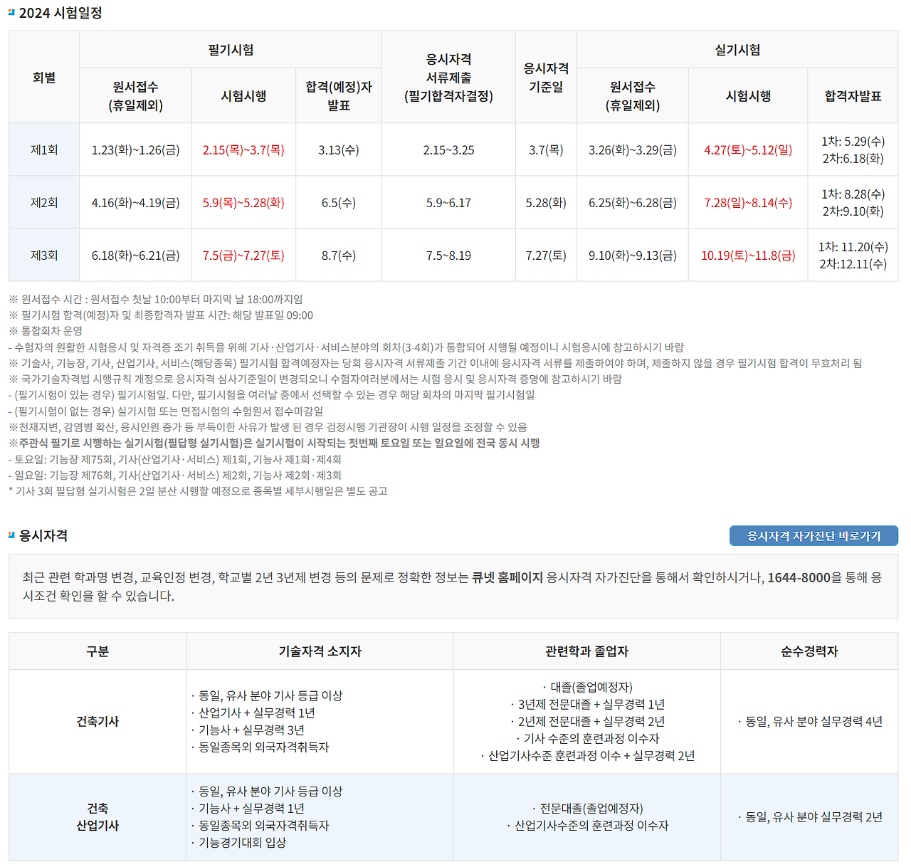Click the 원서접수 시간 note line
The image size is (911, 867).
click(156, 299)
